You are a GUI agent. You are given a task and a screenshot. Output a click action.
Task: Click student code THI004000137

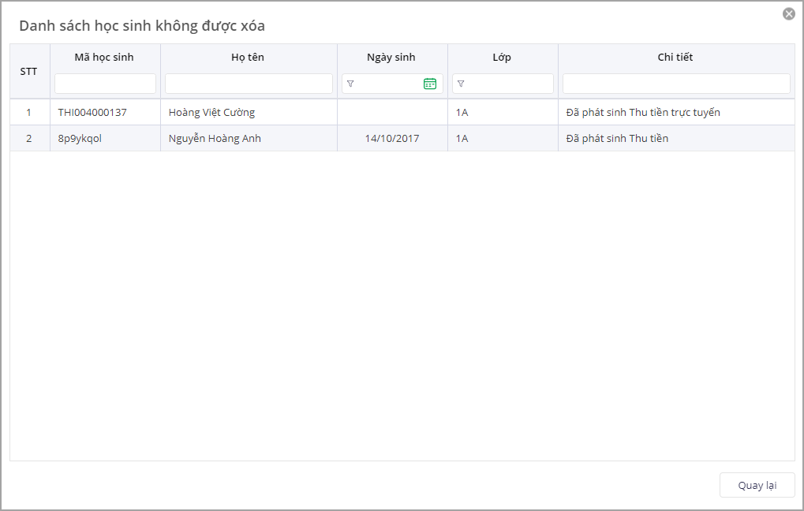[92, 113]
